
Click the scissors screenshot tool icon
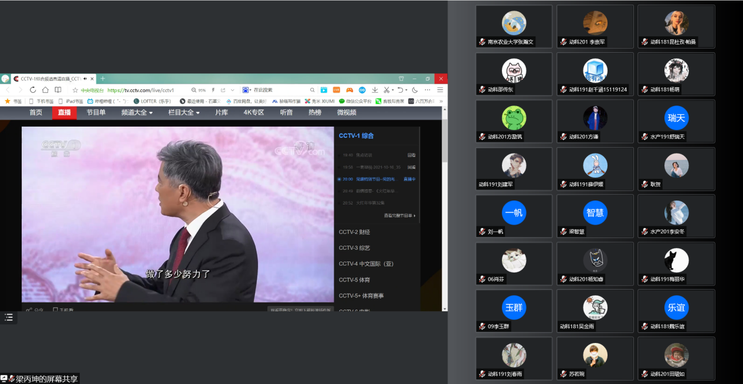(386, 90)
